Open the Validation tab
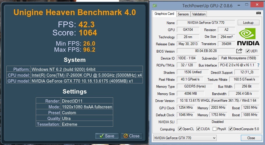This screenshot has width=265, height=145. 199,14
